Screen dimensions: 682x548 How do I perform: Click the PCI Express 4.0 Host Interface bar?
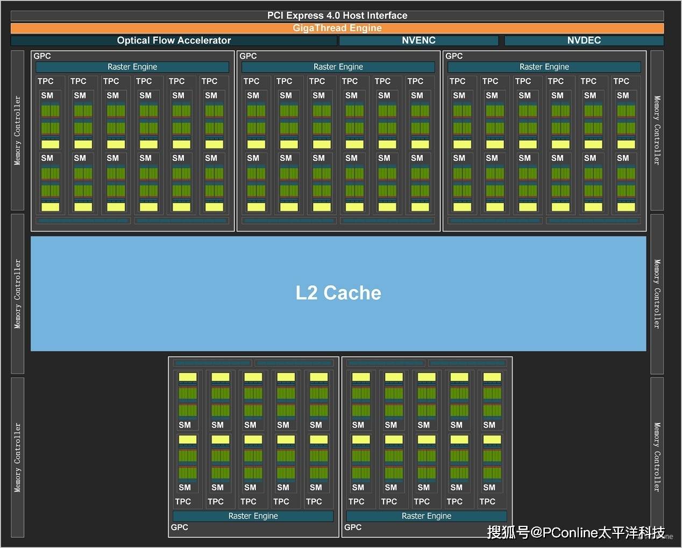[337, 16]
